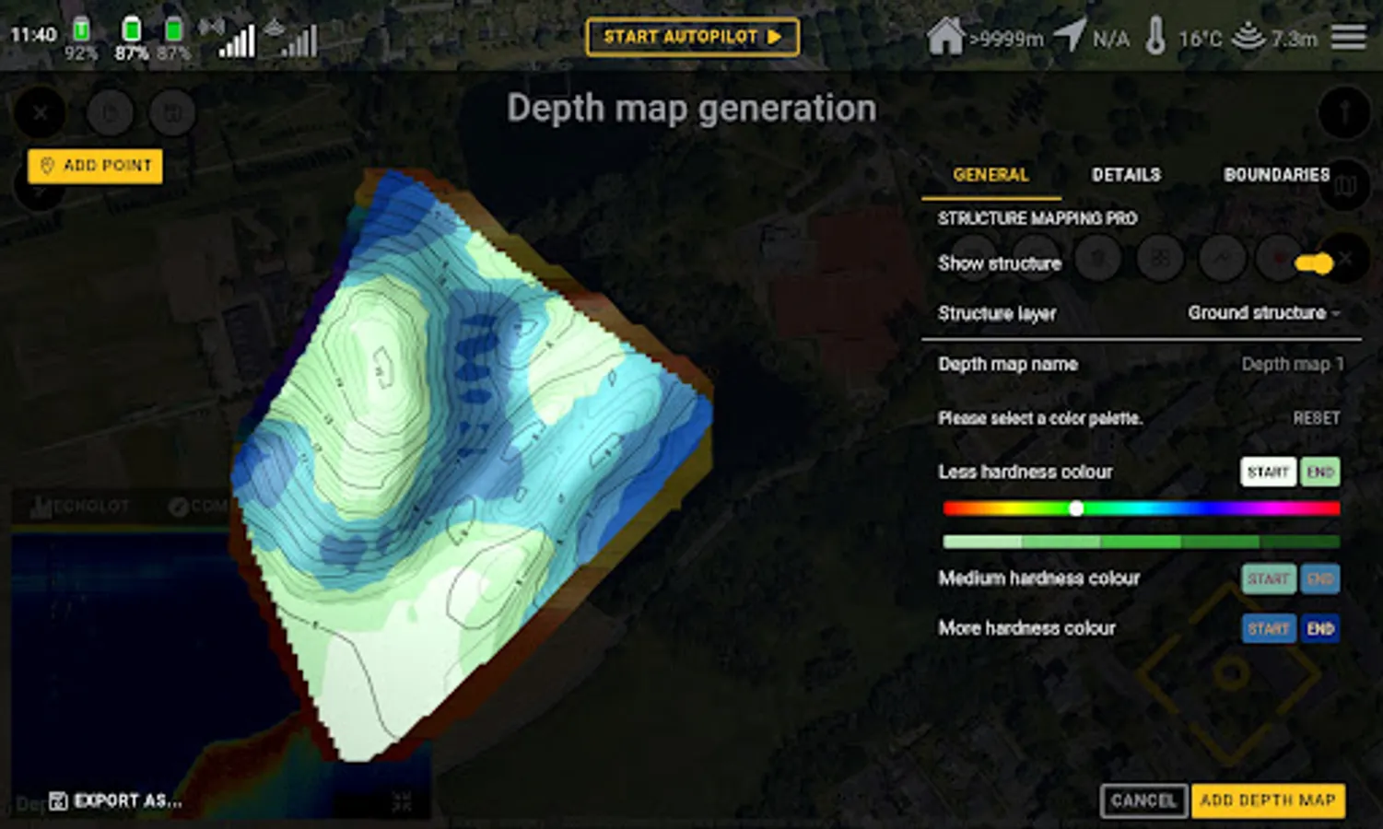Open the hamburger menu icon
Viewport: 1383px width, 829px height.
tap(1348, 38)
